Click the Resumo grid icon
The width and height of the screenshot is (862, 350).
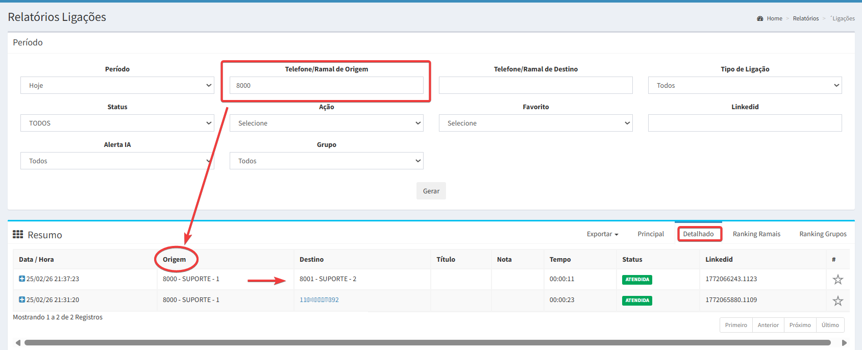(18, 234)
